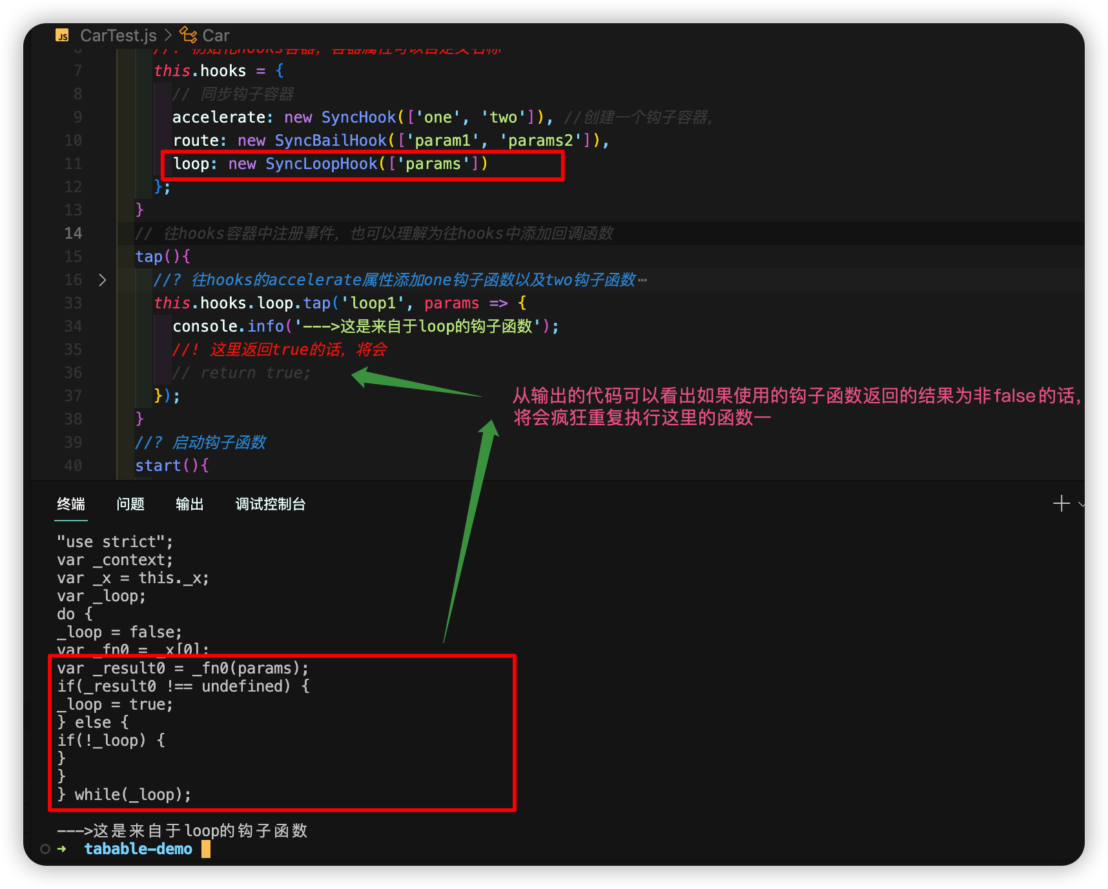The width and height of the screenshot is (1108, 889).
Task: Open the 调试控制台 debug console tab
Action: 271,504
